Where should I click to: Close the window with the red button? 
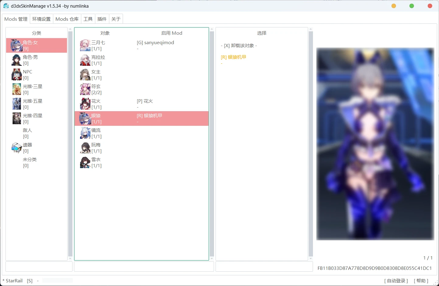click(430, 6)
